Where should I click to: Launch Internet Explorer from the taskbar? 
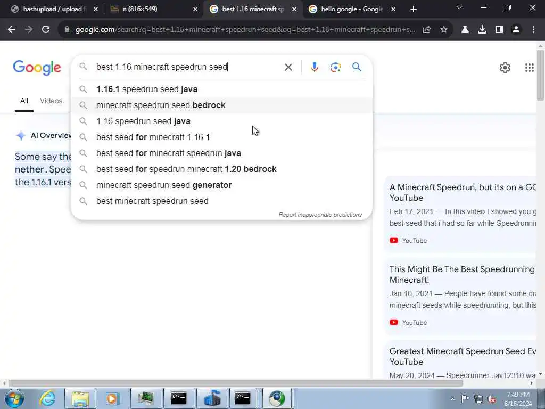coord(47,398)
